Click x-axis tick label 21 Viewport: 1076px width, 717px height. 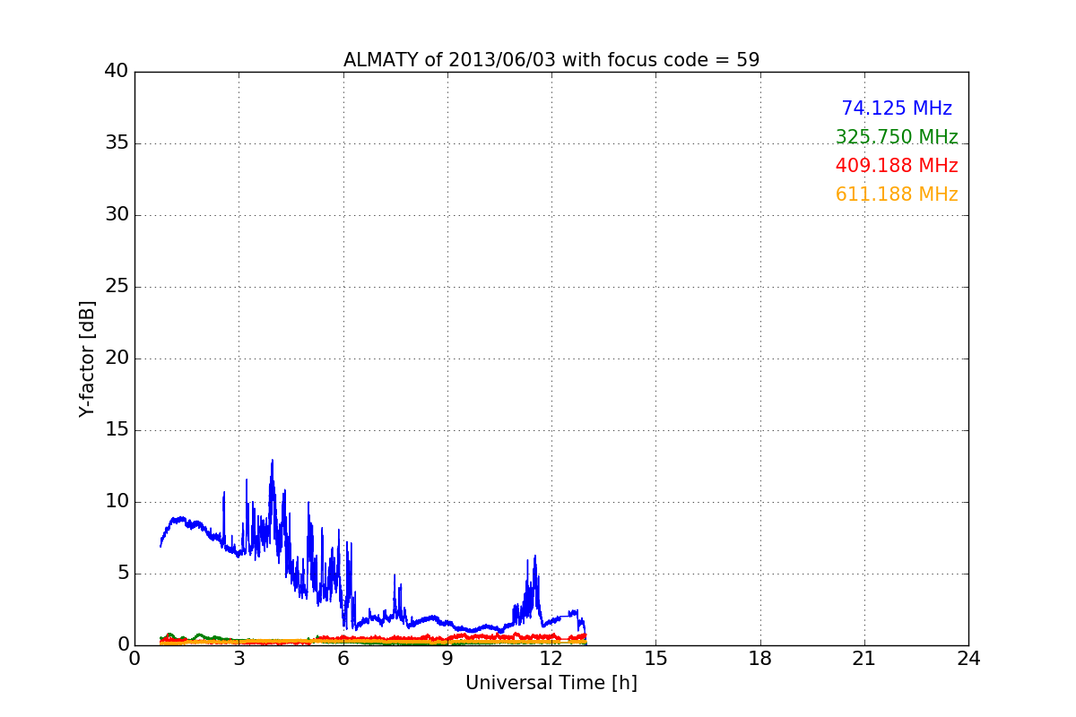864,659
